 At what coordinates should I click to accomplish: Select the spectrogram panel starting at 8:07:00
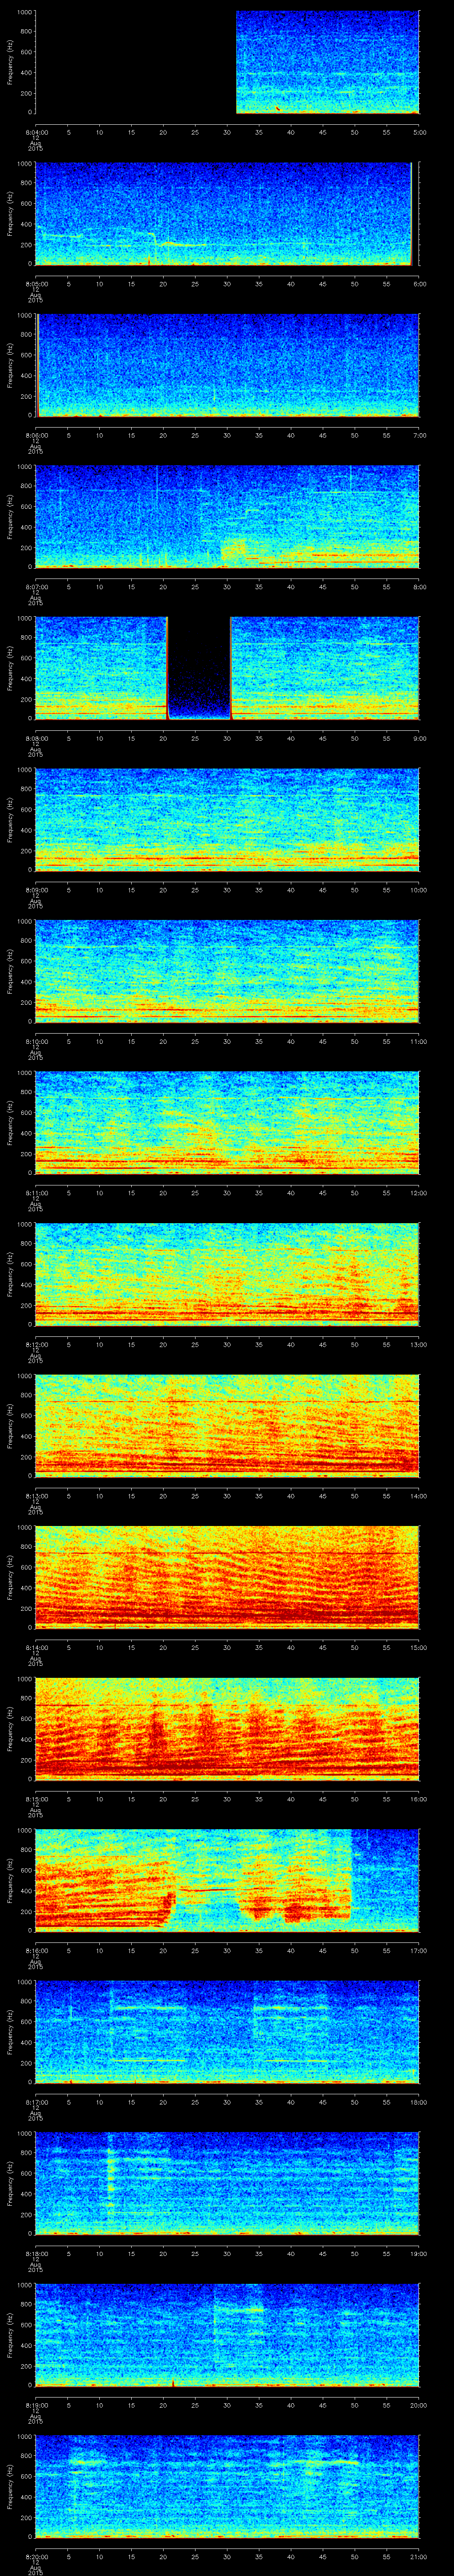[x=227, y=517]
